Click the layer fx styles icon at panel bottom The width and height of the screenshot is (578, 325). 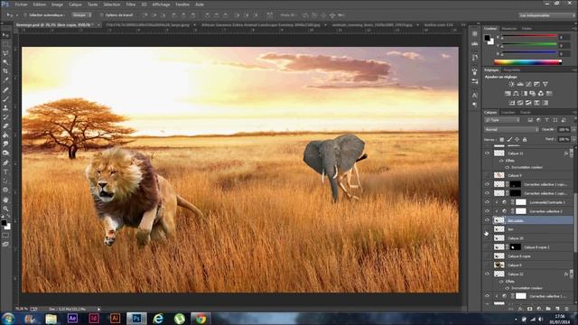520,309
